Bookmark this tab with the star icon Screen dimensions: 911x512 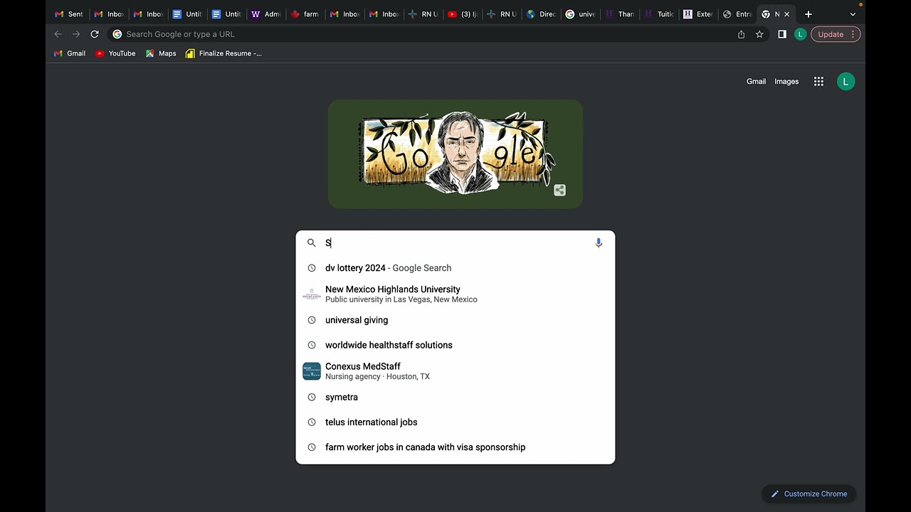(759, 34)
